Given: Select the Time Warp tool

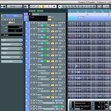Looking at the screenshot, I should tap(82, 7).
